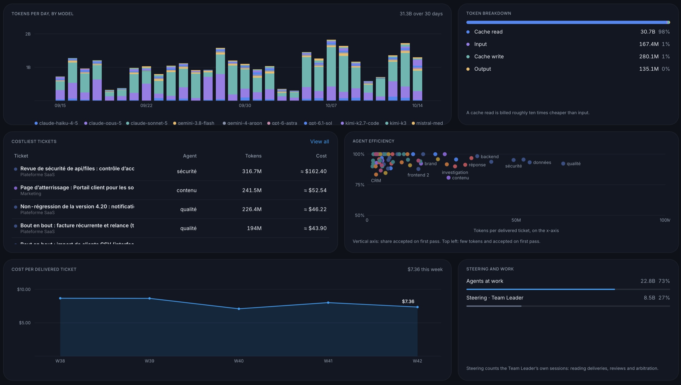The height and width of the screenshot is (385, 681).
Task: Click the tokens value 194M
Action: [x=254, y=228]
